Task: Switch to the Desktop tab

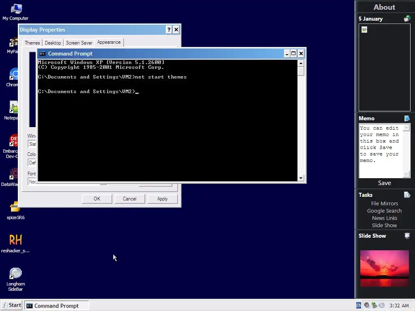Action: pos(53,43)
